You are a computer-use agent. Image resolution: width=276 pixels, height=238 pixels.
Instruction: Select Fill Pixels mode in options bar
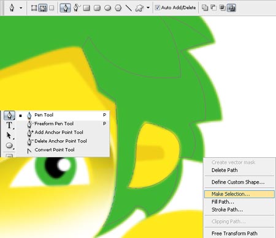(52, 8)
